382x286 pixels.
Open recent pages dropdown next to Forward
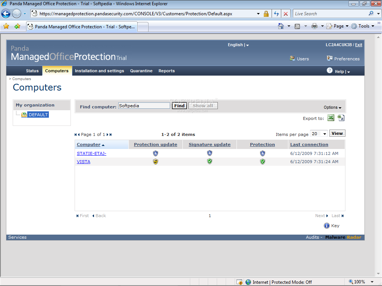tap(25, 14)
